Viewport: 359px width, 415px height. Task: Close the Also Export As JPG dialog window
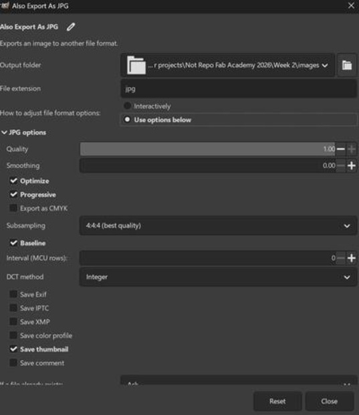coord(351,5)
